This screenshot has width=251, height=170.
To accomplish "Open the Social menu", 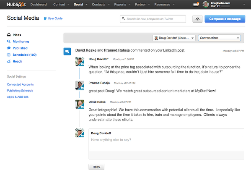I will [78, 5].
